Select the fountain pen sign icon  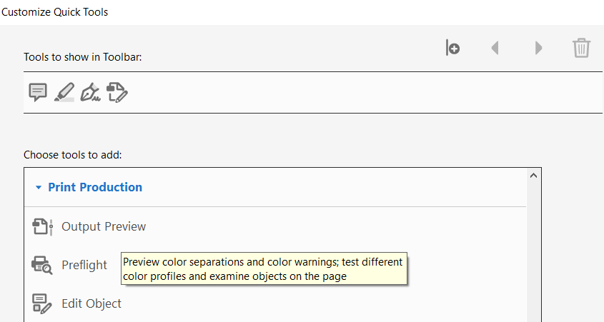pyautogui.click(x=90, y=92)
